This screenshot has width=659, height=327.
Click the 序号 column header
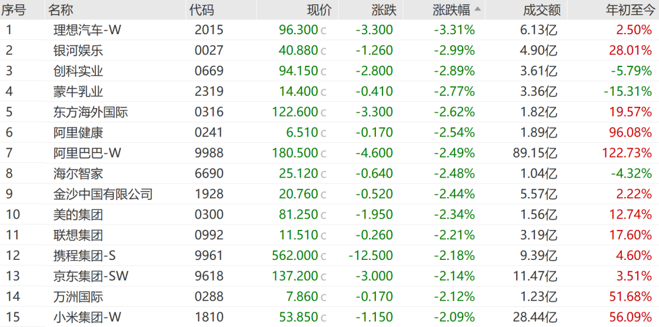coord(13,10)
